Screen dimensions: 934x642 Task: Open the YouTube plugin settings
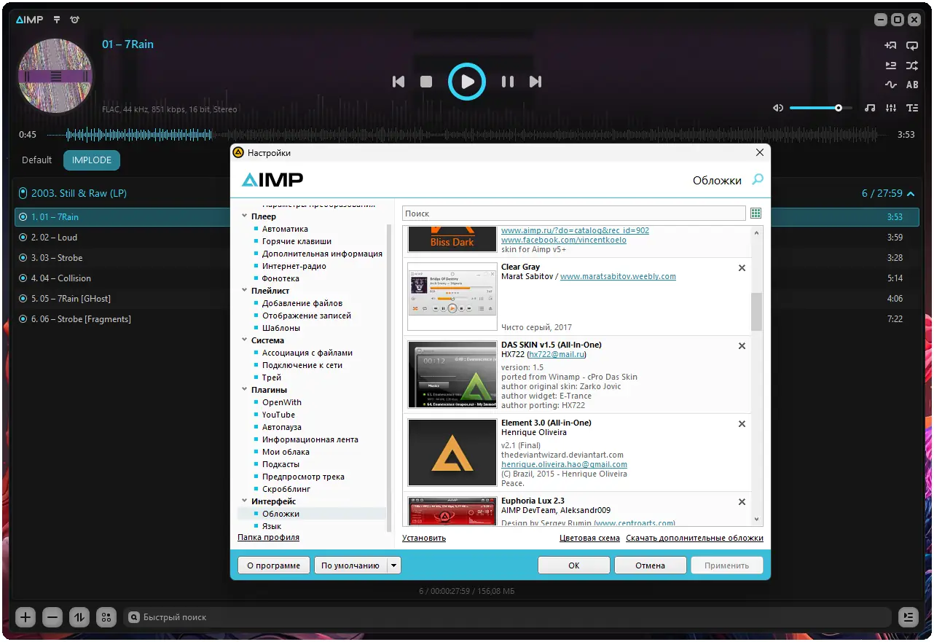(x=278, y=415)
